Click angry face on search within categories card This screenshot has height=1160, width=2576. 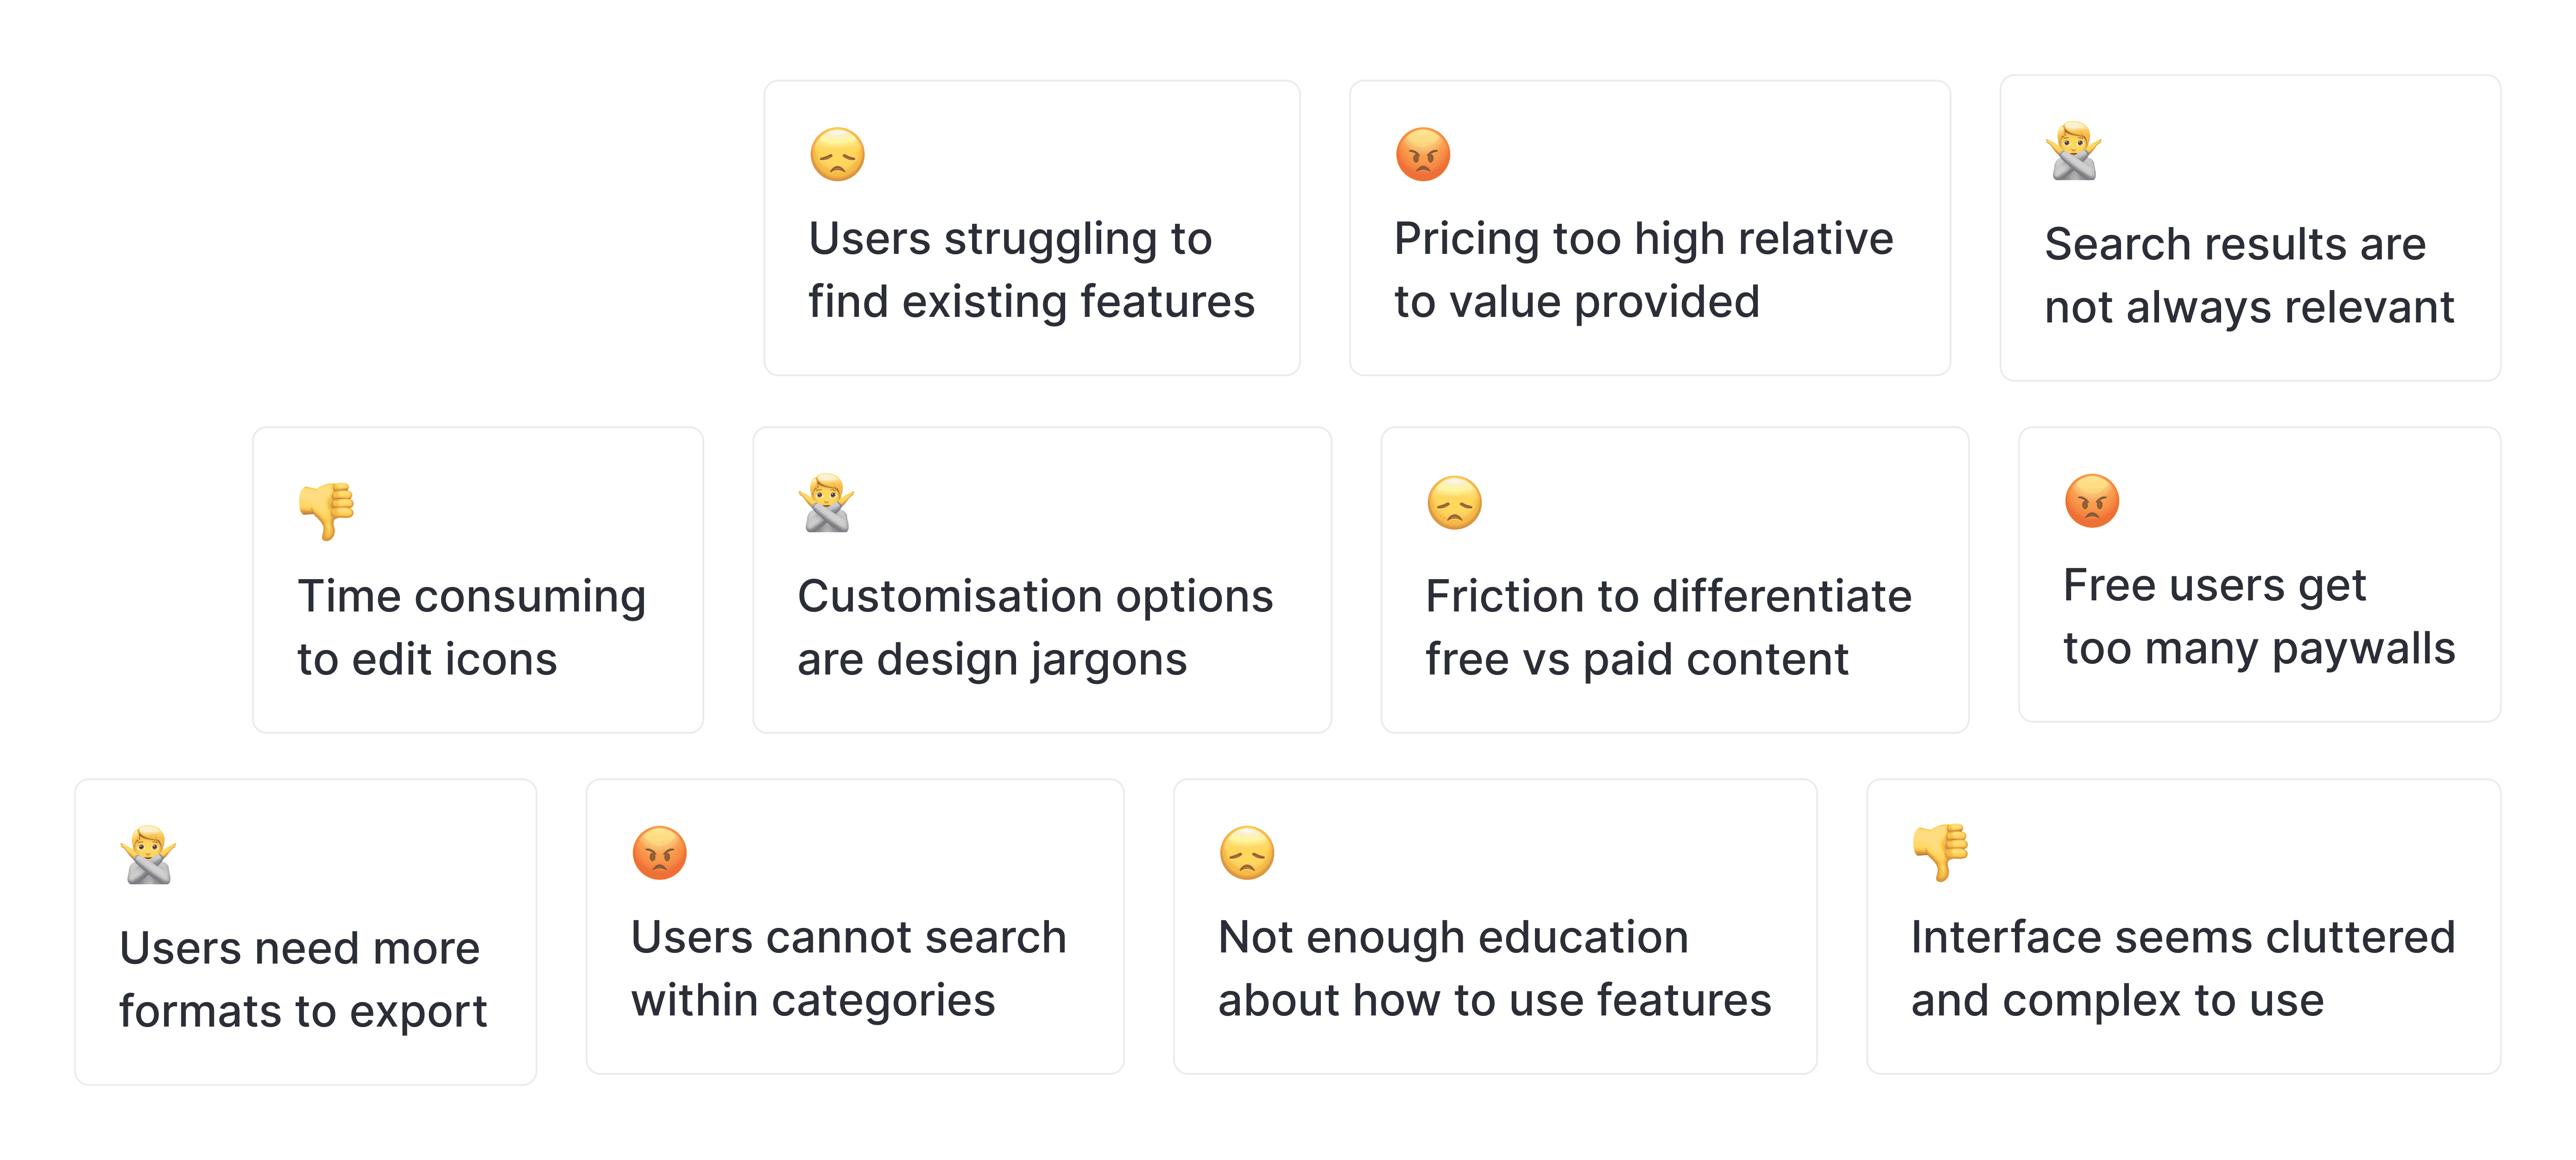(x=659, y=852)
